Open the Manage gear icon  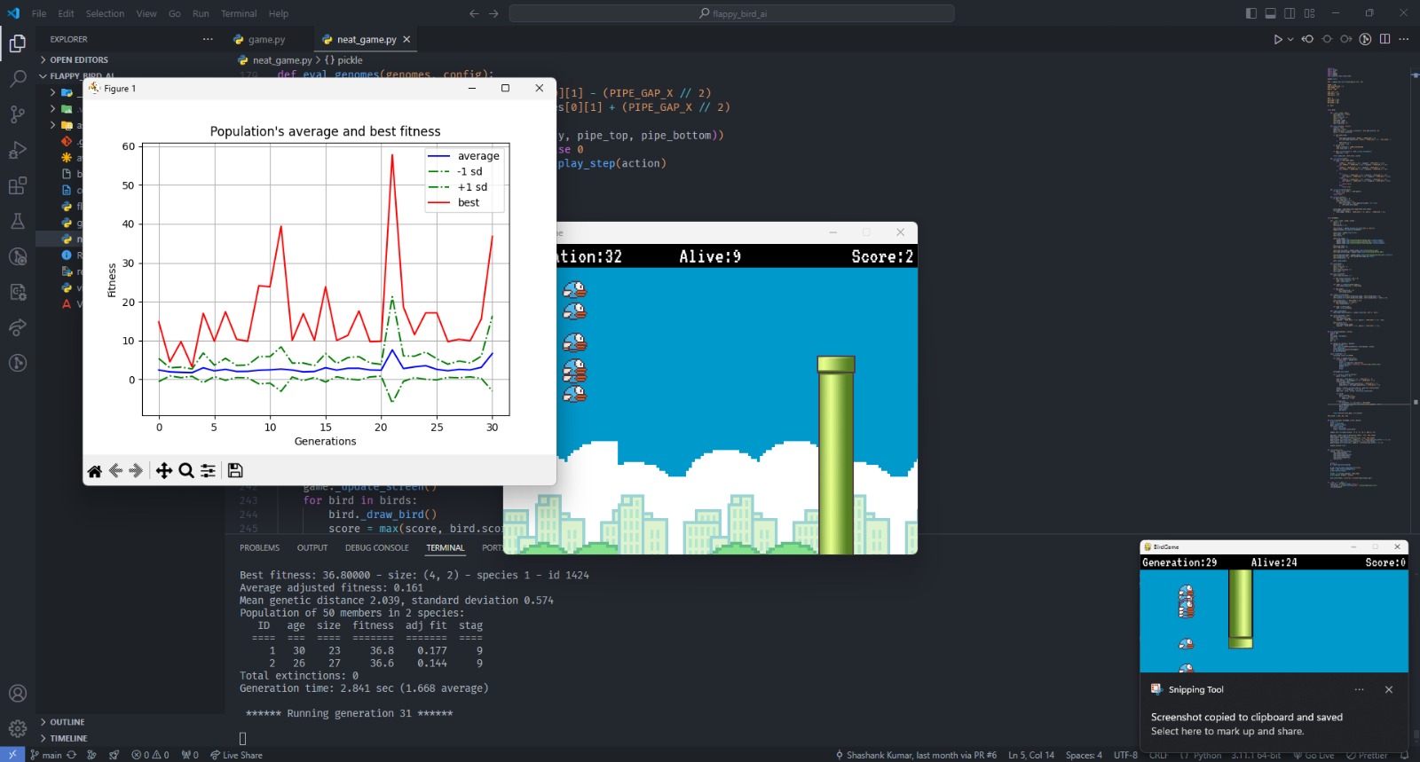coord(17,729)
